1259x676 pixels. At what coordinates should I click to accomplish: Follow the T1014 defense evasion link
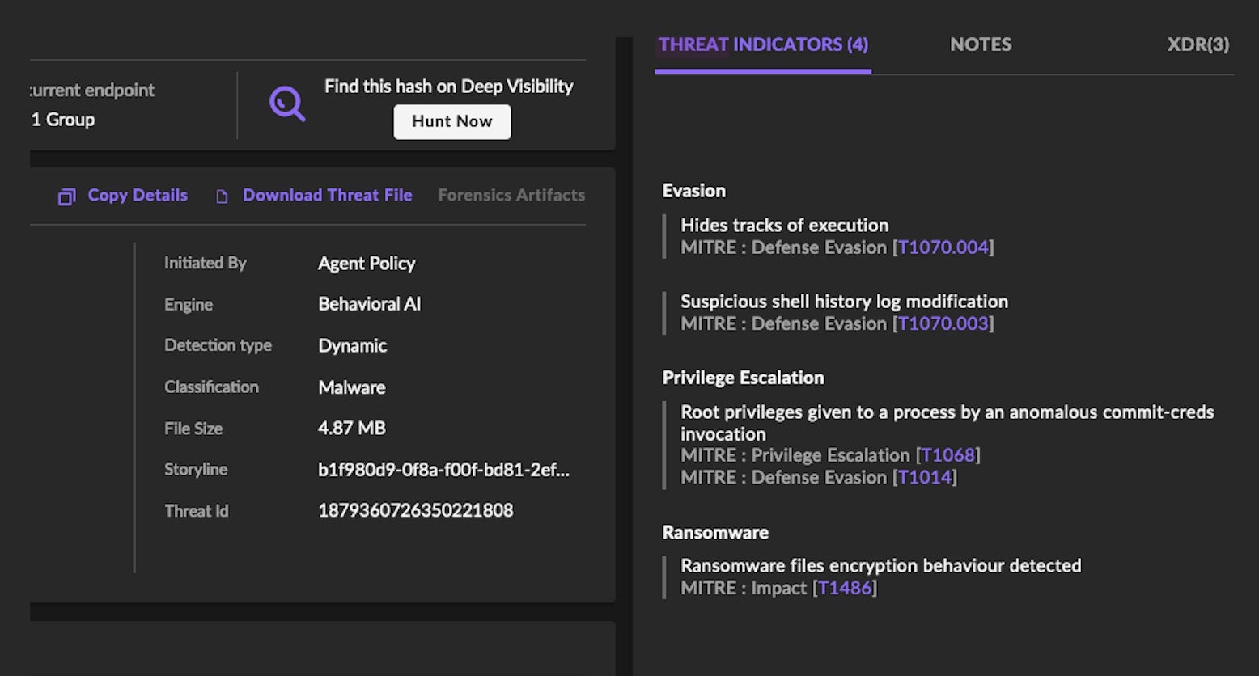[924, 477]
